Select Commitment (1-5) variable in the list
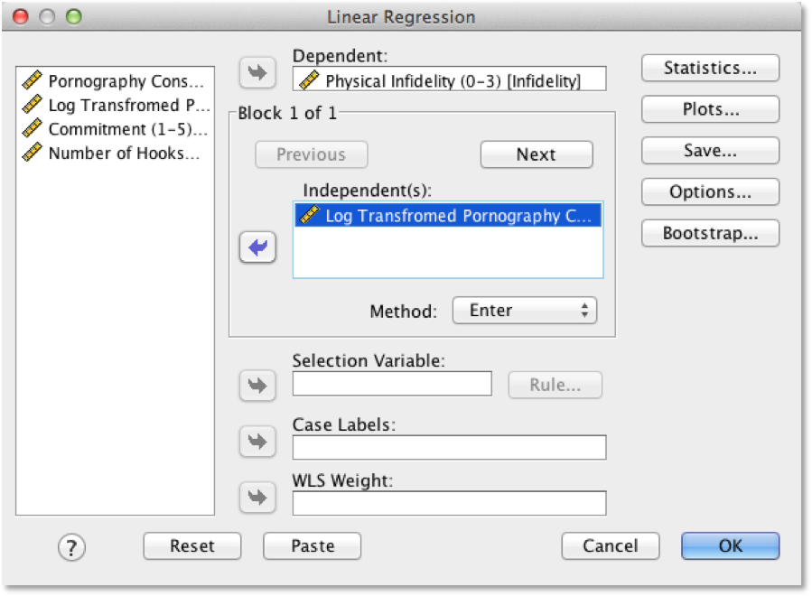Image resolution: width=812 pixels, height=596 pixels. click(x=116, y=129)
